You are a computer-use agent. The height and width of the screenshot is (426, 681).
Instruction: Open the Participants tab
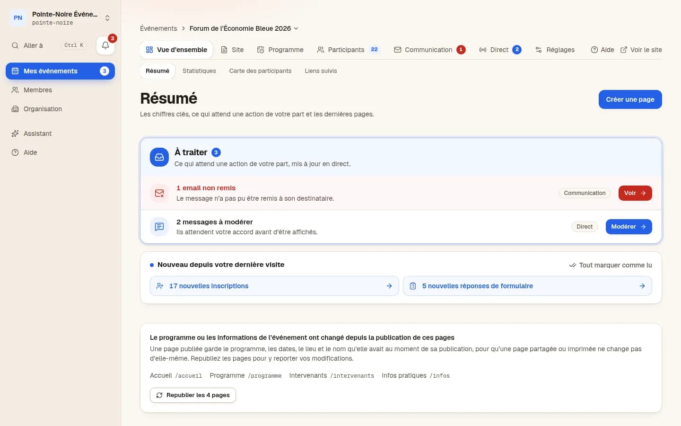[x=348, y=50]
